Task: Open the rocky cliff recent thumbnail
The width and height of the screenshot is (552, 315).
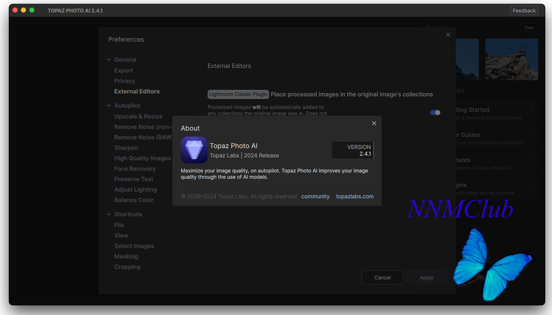Action: (512, 59)
